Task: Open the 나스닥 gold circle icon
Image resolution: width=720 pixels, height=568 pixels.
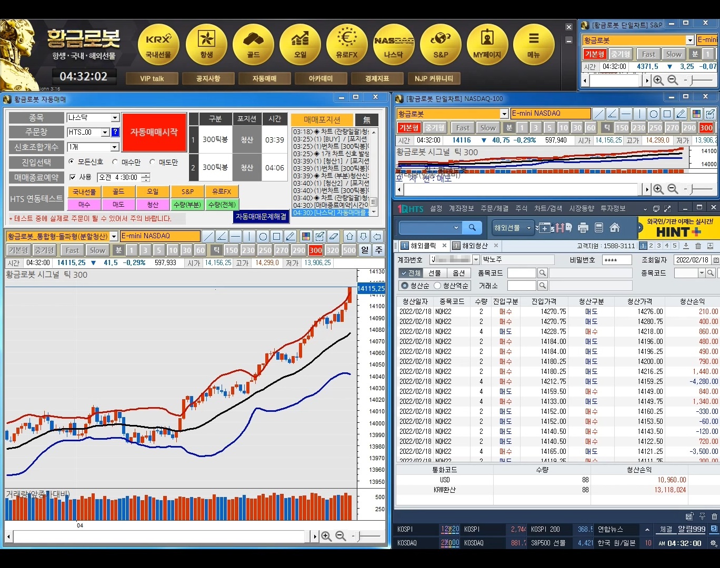Action: coord(394,44)
